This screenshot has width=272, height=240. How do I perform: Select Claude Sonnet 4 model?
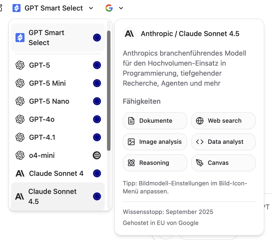[x=58, y=173]
